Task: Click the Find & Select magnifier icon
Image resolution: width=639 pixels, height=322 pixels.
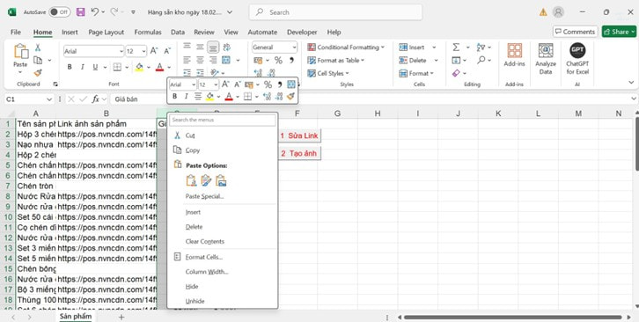Action: coord(481,61)
